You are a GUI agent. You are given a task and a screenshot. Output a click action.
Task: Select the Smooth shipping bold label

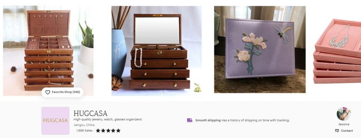pyautogui.click(x=208, y=120)
